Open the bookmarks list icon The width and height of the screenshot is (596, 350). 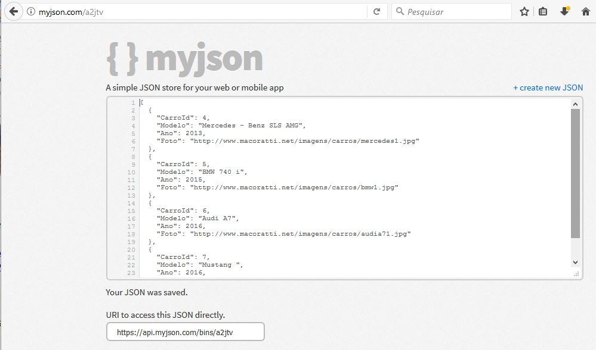[x=543, y=12]
